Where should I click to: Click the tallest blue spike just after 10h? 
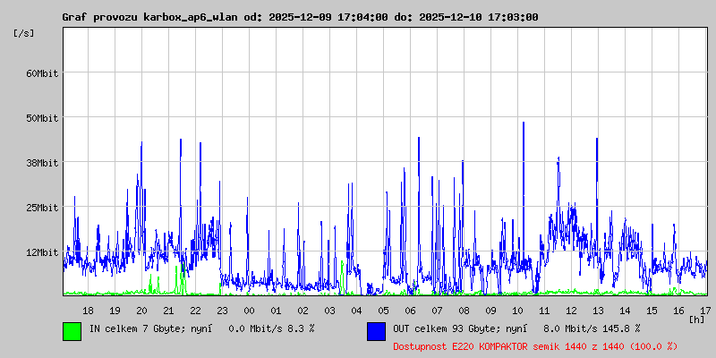click(x=524, y=192)
